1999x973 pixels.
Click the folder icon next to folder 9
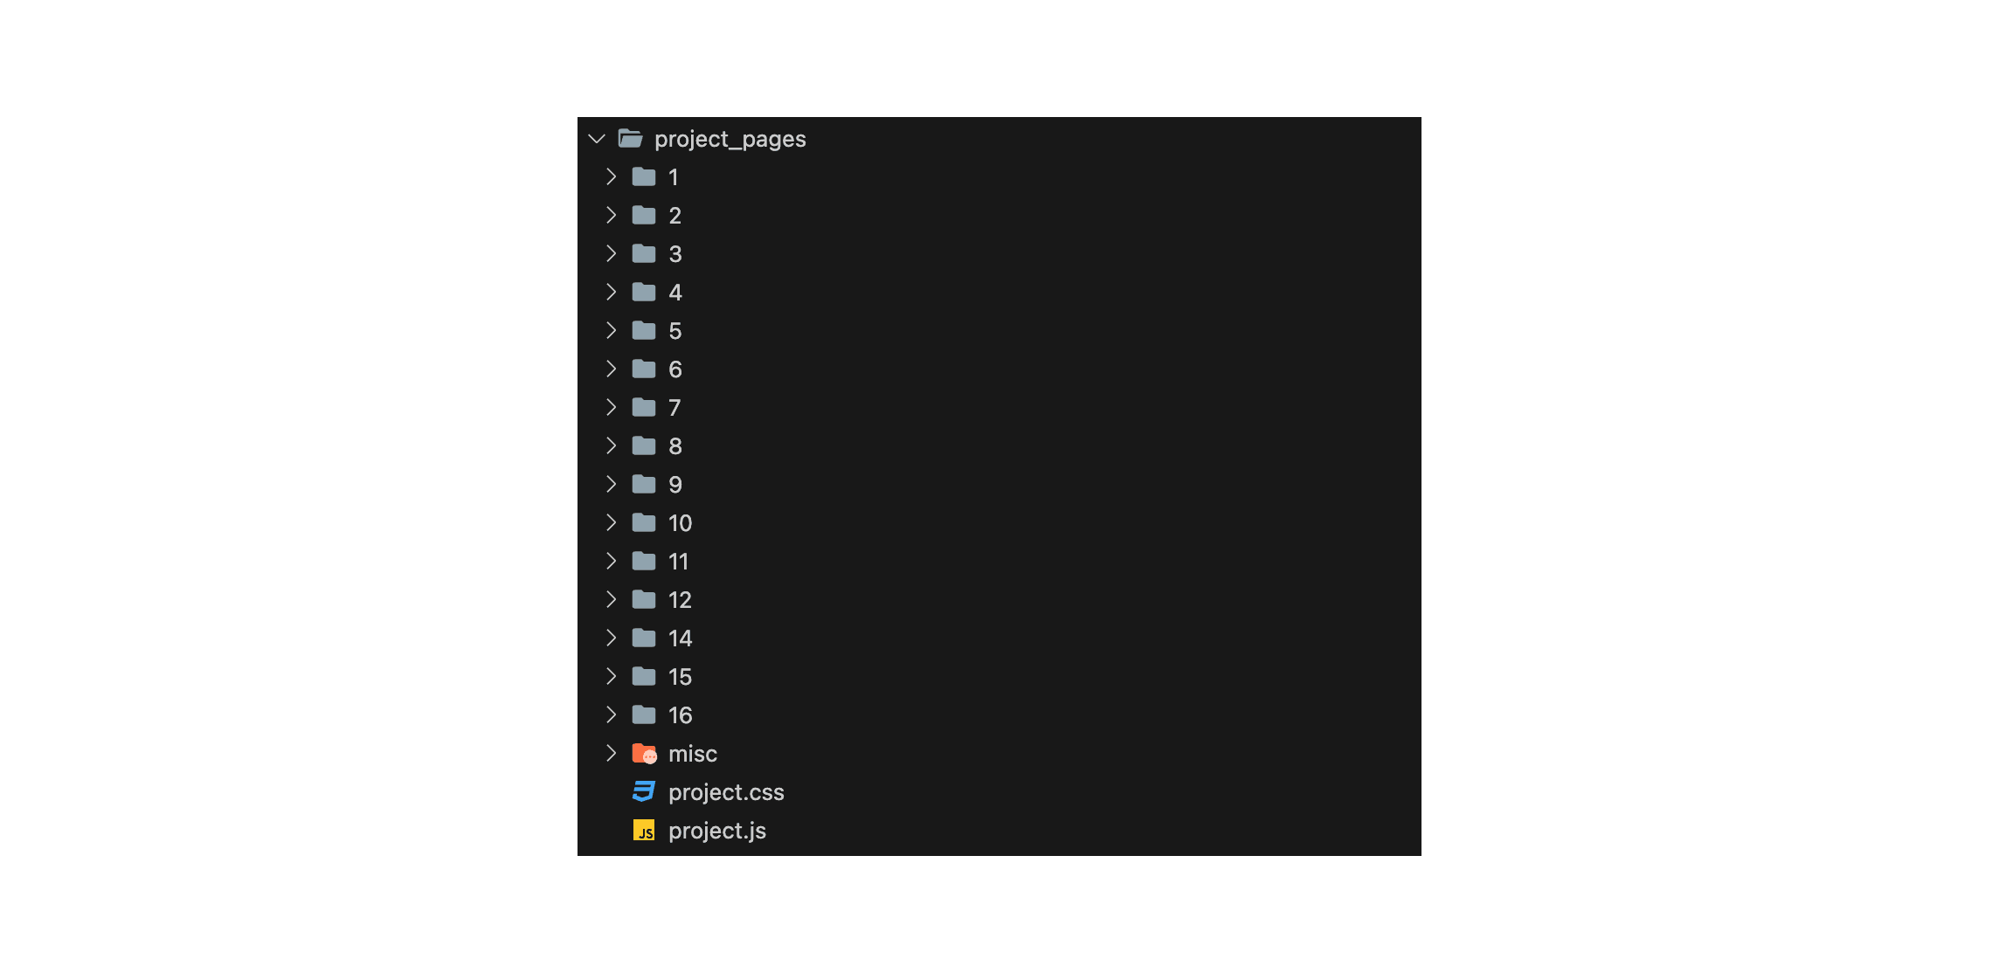[643, 484]
